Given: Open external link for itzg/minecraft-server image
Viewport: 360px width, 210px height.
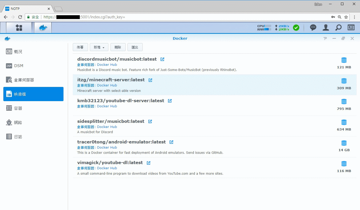Looking at the screenshot, I should click(x=150, y=80).
